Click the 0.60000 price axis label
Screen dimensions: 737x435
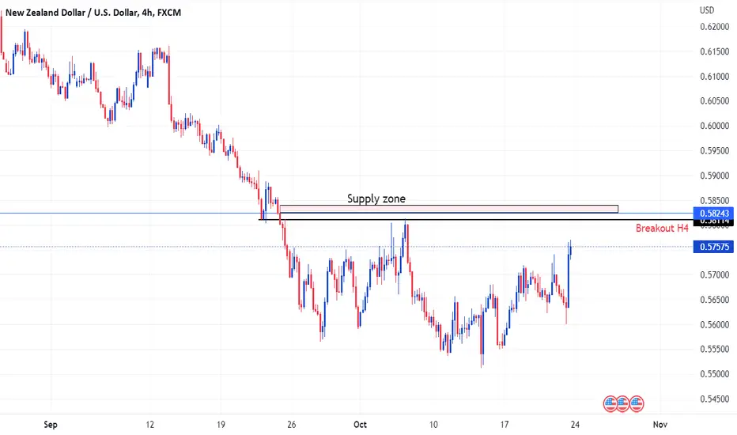[714, 126]
